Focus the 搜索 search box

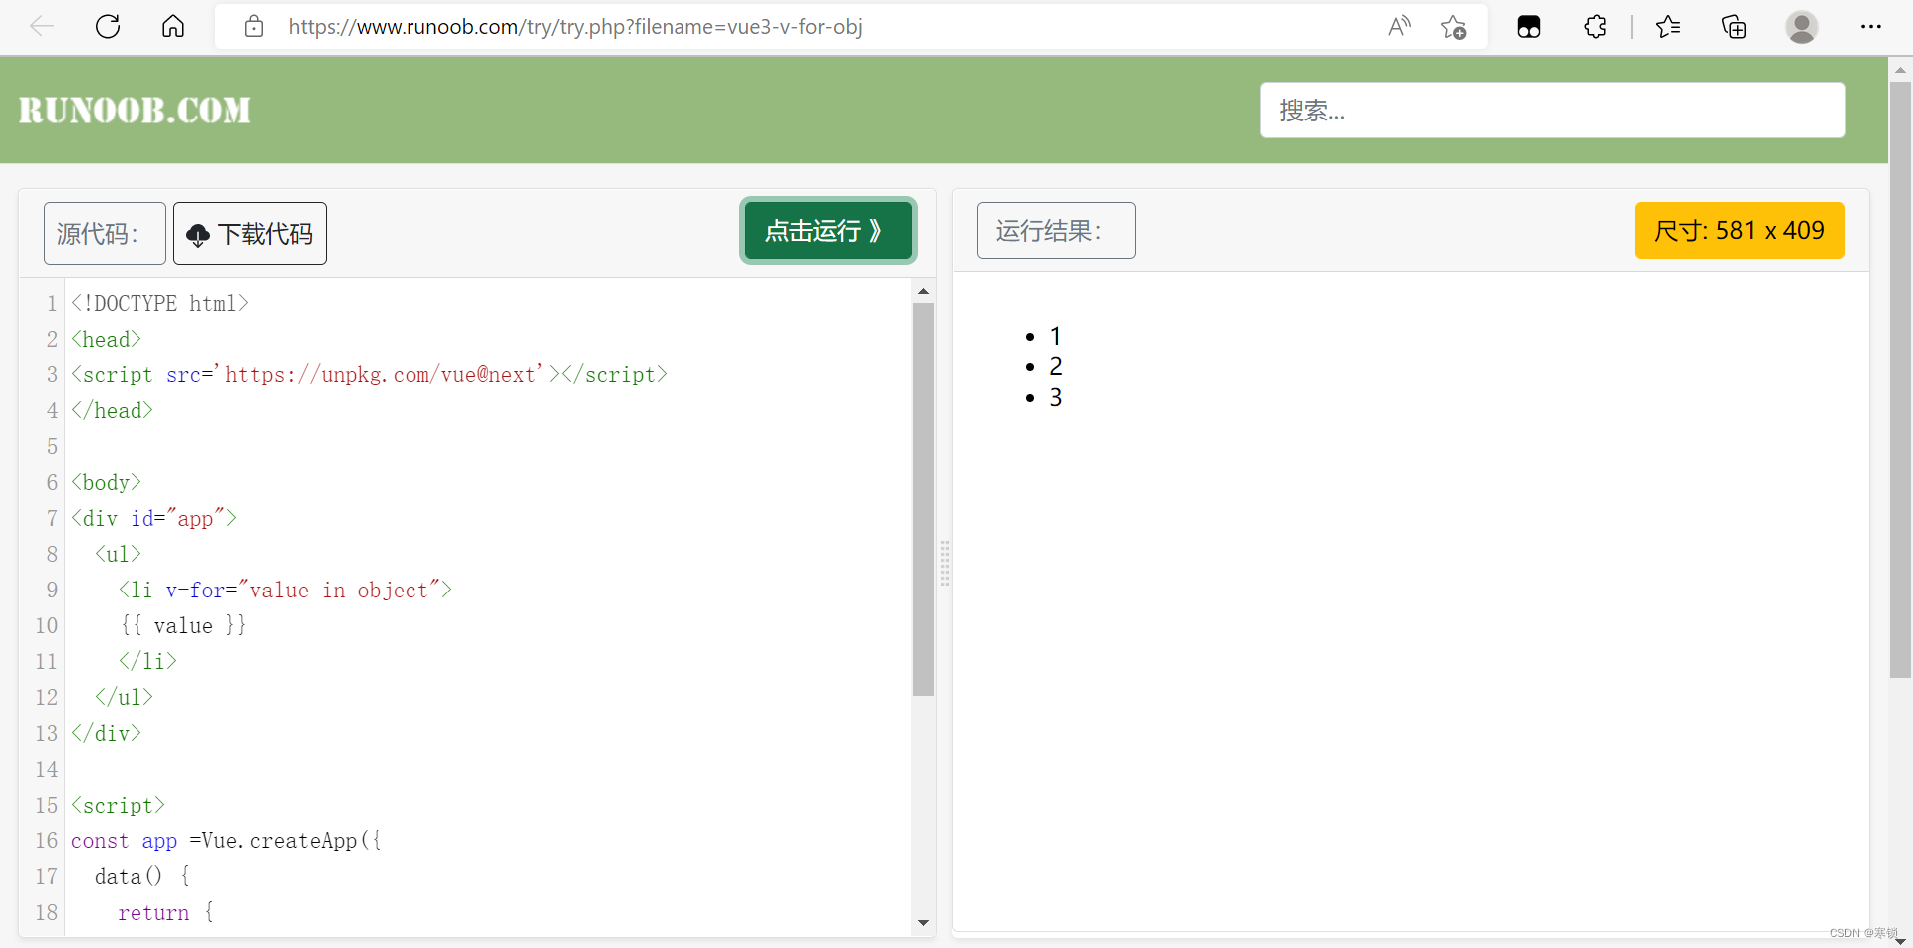pos(1552,110)
